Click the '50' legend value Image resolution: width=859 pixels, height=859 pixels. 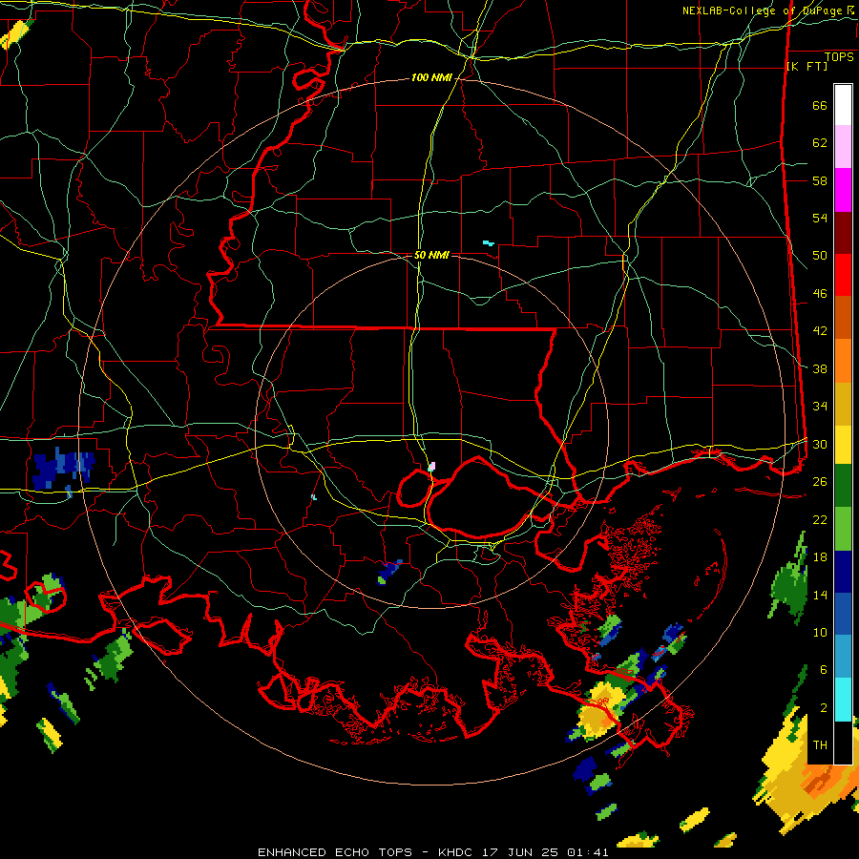pos(820,255)
